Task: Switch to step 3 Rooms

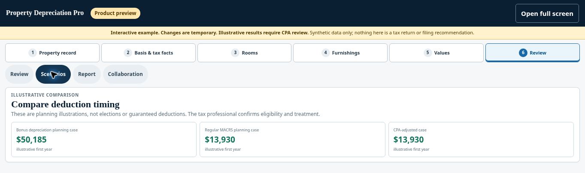Action: [x=244, y=53]
